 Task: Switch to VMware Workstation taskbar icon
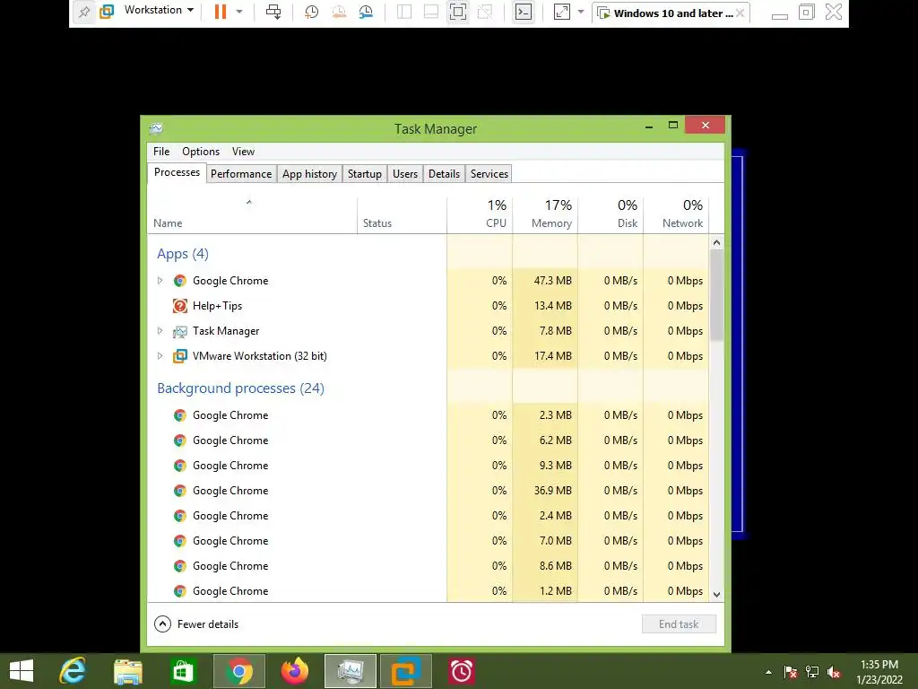tap(406, 671)
